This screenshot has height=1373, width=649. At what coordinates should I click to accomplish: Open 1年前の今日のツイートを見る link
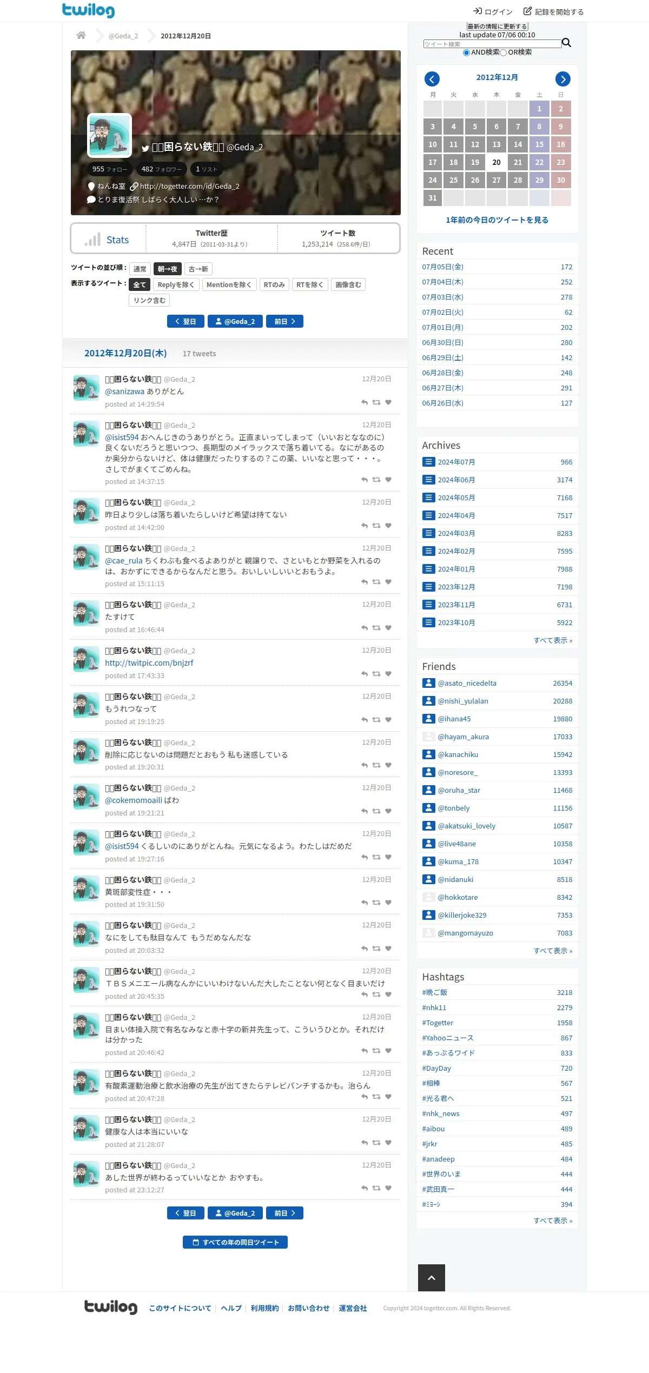(497, 220)
